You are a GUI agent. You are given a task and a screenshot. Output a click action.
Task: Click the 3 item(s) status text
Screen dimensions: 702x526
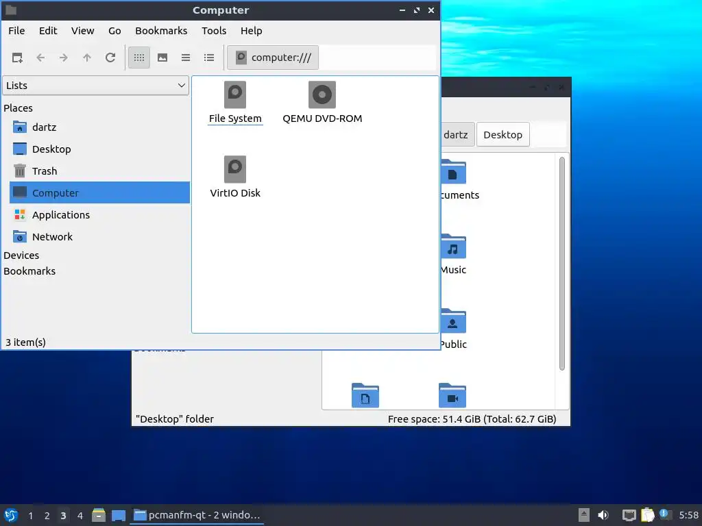[x=25, y=342]
